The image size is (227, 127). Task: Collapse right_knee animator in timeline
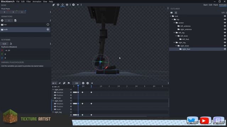tap(53, 90)
